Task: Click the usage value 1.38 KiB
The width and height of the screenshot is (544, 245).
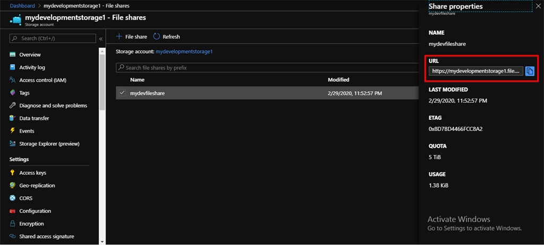Action: 438,186
